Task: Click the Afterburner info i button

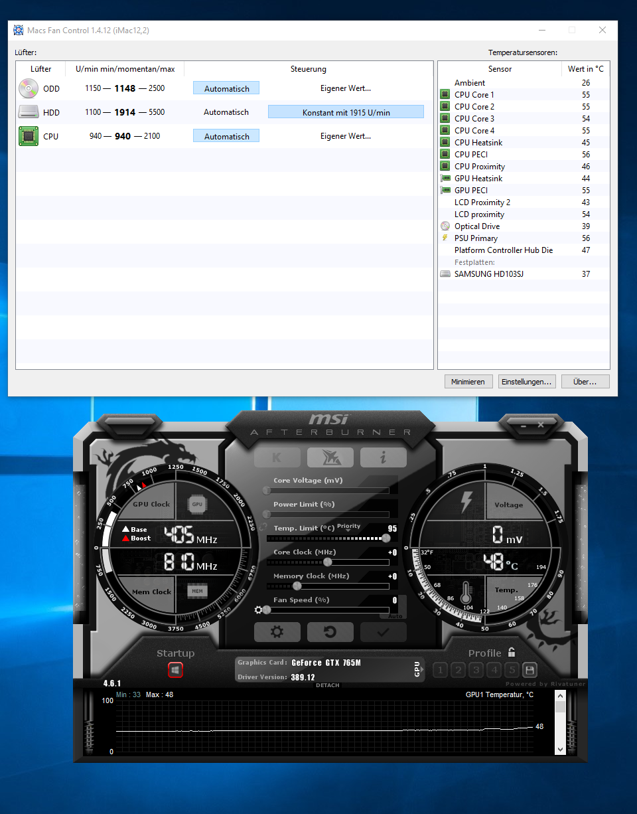Action: (x=383, y=457)
